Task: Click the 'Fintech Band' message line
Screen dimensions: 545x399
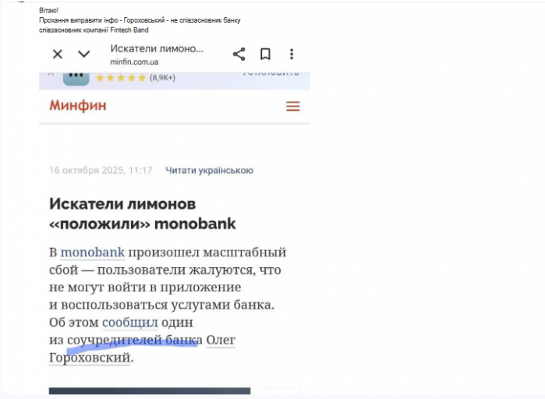Action: (x=94, y=30)
